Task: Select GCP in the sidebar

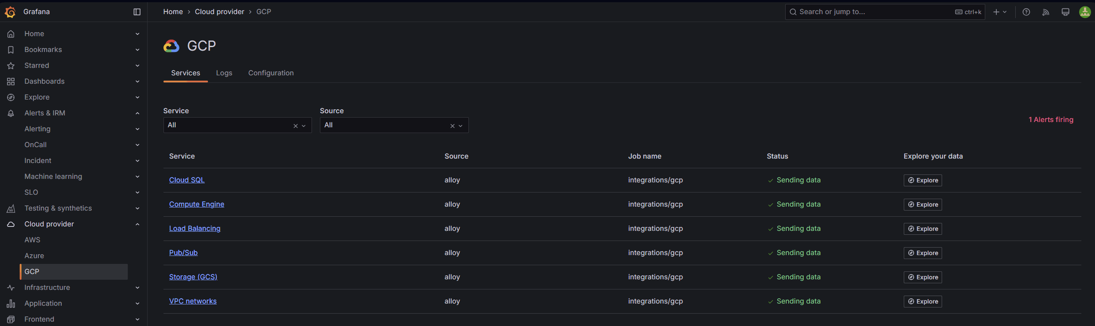Action: coord(74,272)
